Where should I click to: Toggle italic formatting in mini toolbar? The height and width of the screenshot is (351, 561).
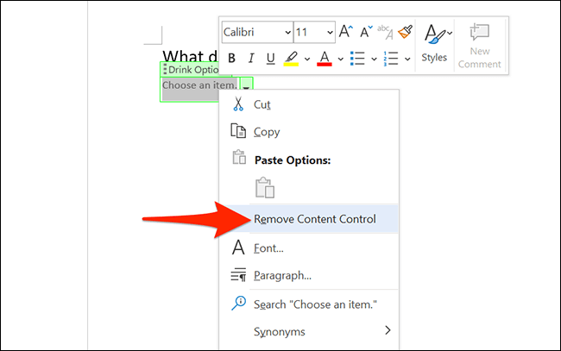pyautogui.click(x=251, y=59)
